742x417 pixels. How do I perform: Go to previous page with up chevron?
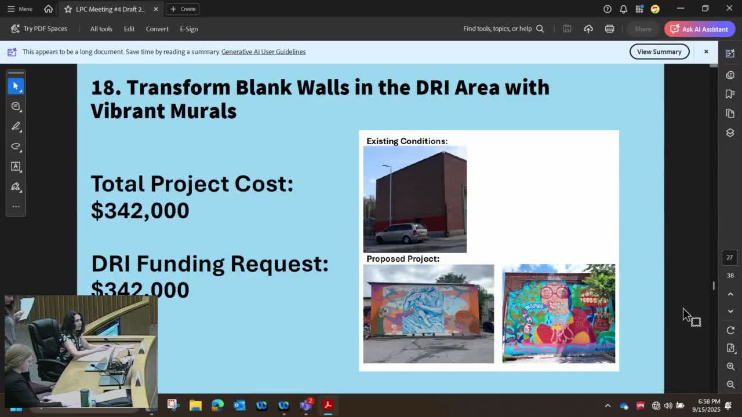[x=730, y=294]
